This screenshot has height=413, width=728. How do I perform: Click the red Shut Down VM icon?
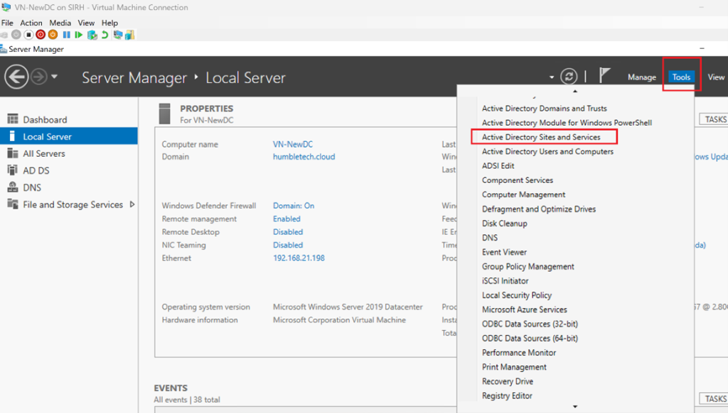(41, 35)
